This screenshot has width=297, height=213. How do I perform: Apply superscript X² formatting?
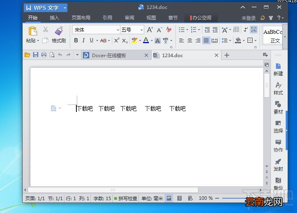[x=117, y=40]
